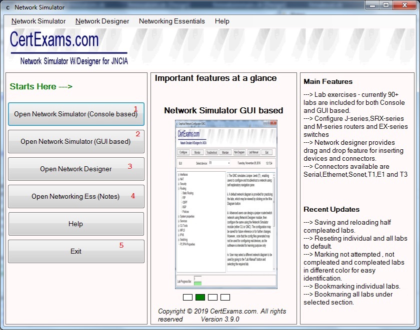Select the fourth slideshow indicator square

click(224, 297)
